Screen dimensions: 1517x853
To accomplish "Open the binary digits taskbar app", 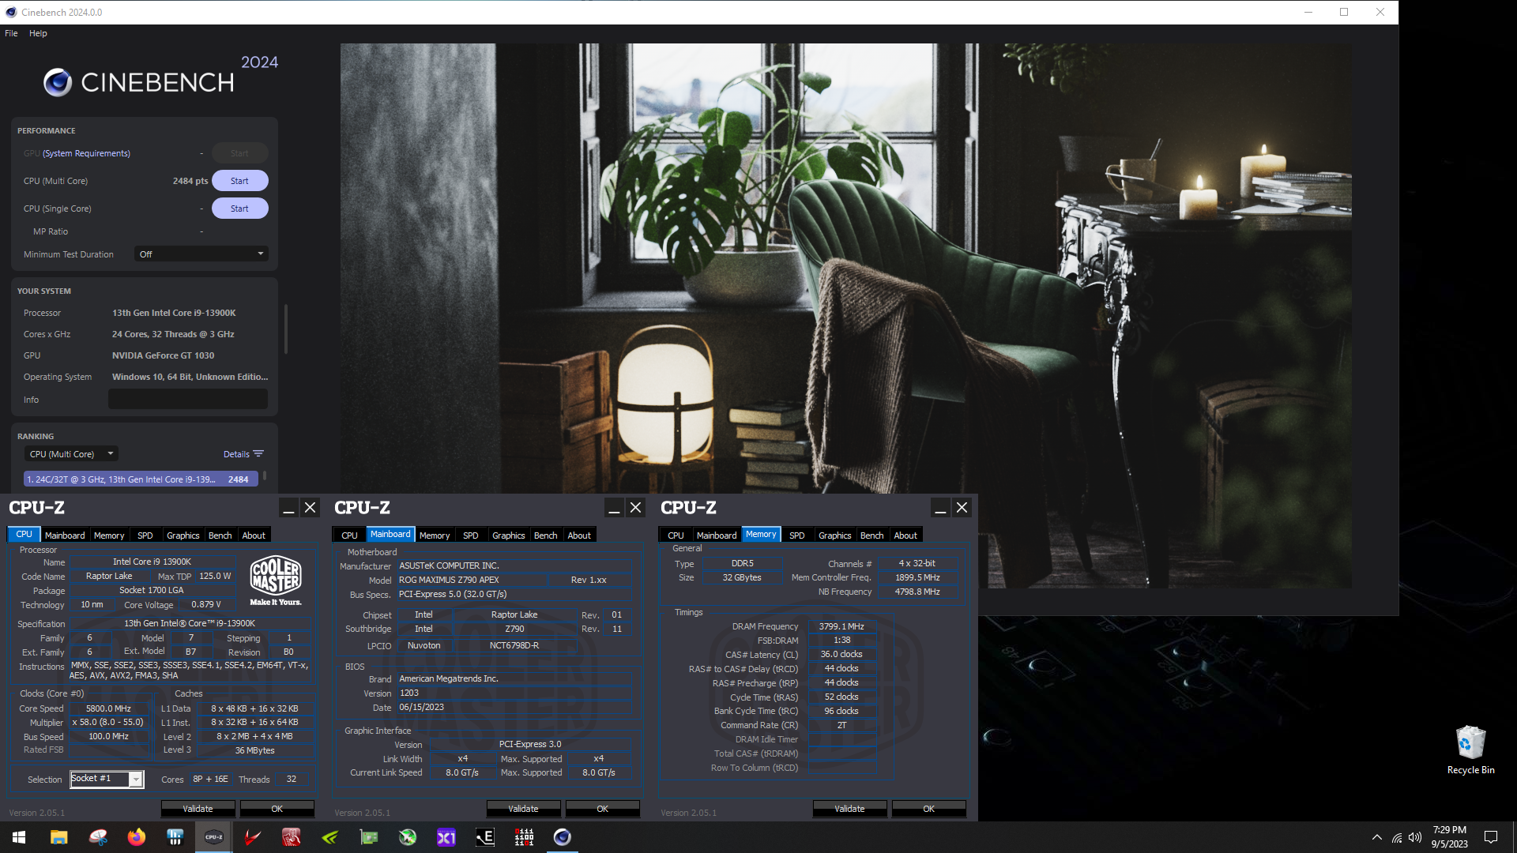I will tap(524, 837).
